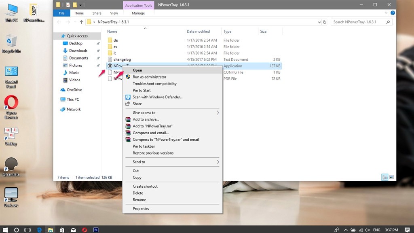Open Photoshop from the taskbar
The height and width of the screenshot is (233, 414).
point(96,229)
